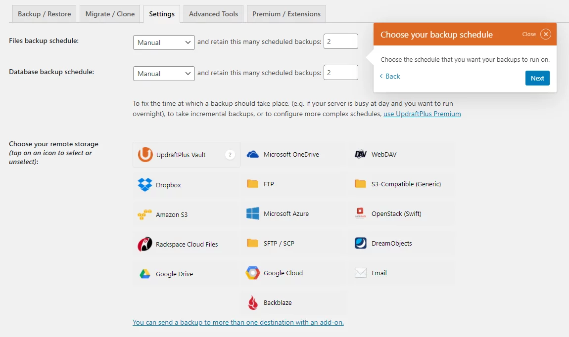Image resolution: width=569 pixels, height=337 pixels.
Task: Select the OpenStack (Swift) icon
Action: coord(360,213)
